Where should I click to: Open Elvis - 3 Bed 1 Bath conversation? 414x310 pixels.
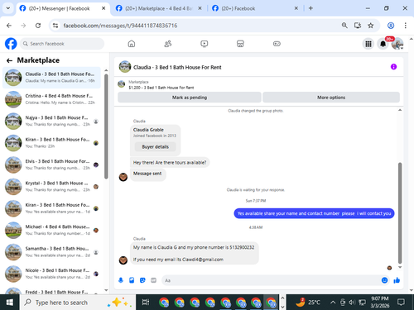coord(51,165)
